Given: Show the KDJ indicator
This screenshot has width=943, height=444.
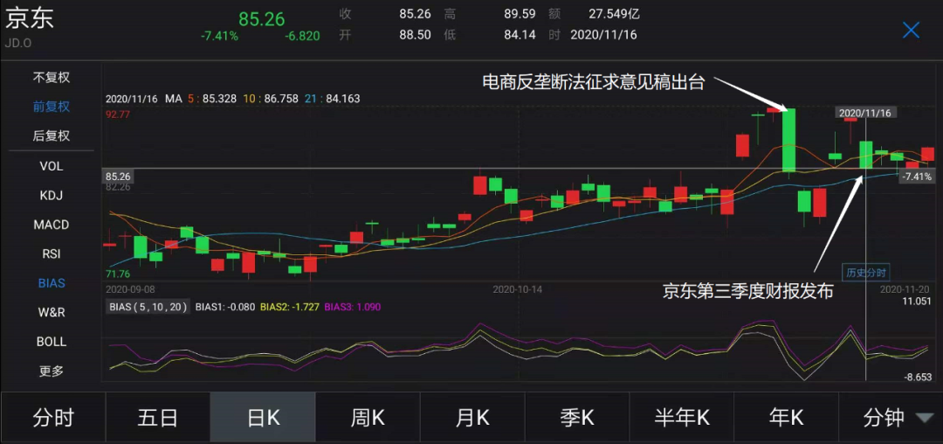Looking at the screenshot, I should click(52, 195).
